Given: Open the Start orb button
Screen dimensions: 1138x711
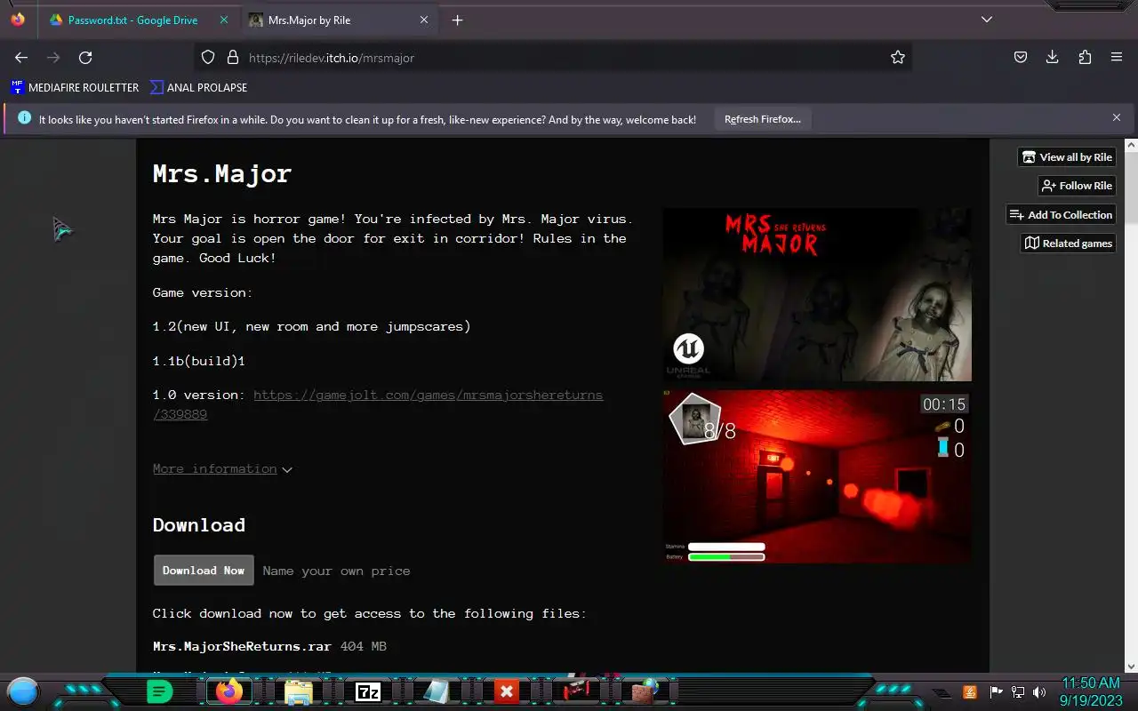Looking at the screenshot, I should coord(23,691).
